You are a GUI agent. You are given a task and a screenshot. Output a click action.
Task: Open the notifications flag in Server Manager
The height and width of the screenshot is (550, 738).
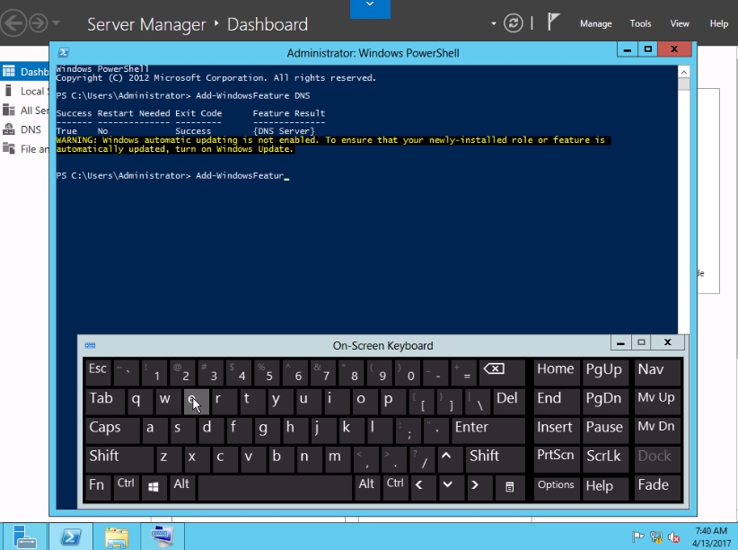point(554,22)
